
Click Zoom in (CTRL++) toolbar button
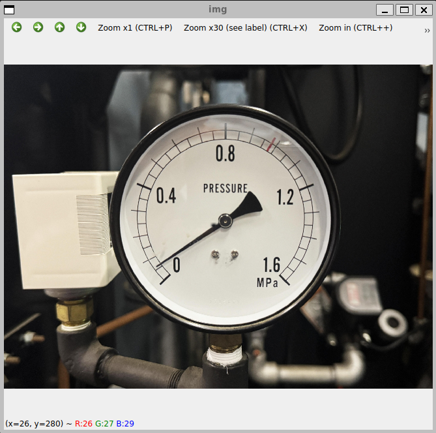pos(355,28)
